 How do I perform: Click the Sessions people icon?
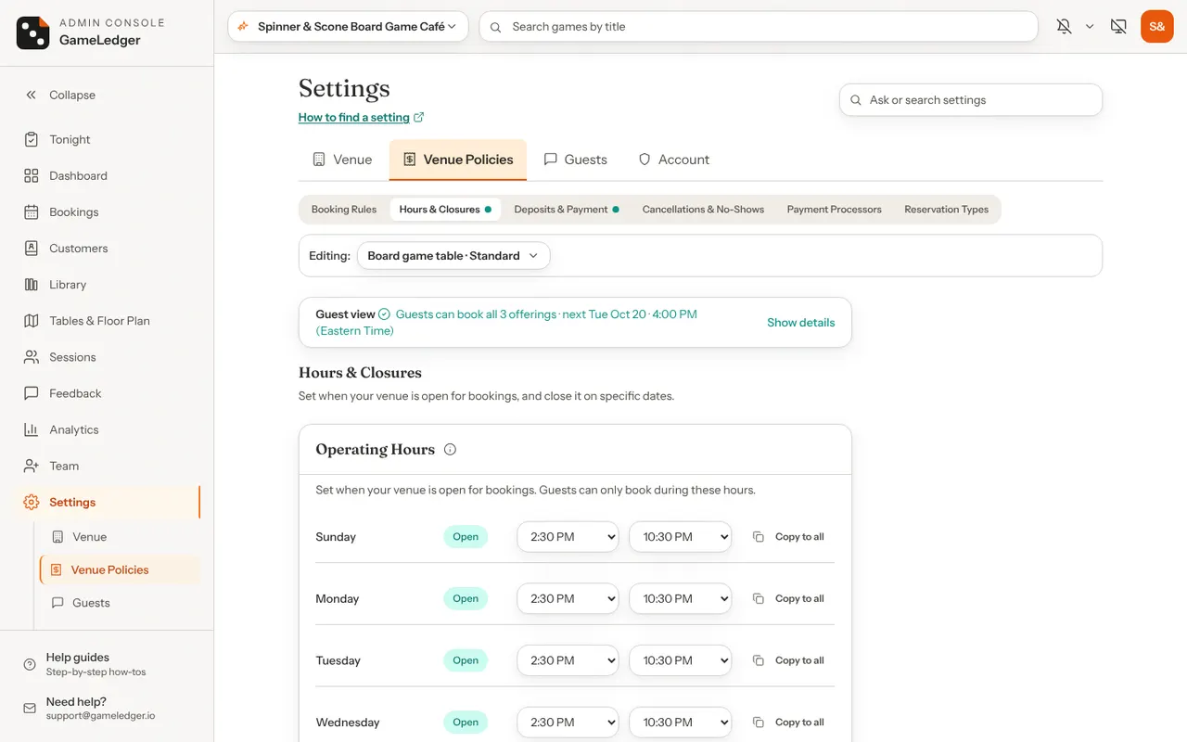pyautogui.click(x=32, y=356)
